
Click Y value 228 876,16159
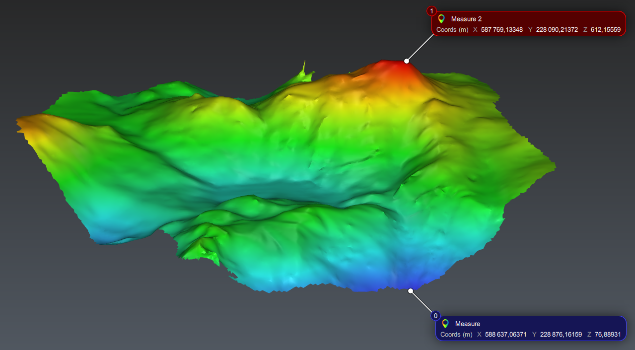click(561, 335)
